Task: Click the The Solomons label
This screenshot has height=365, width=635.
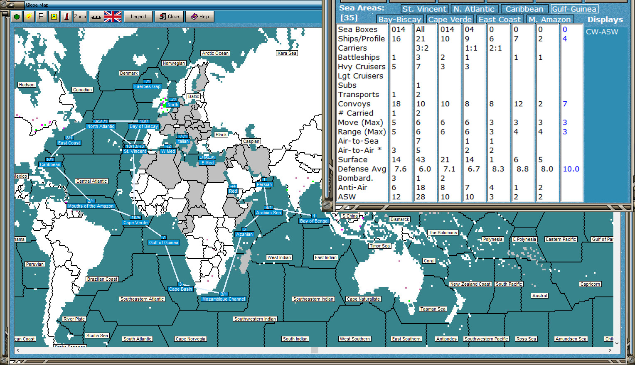Action: click(443, 233)
